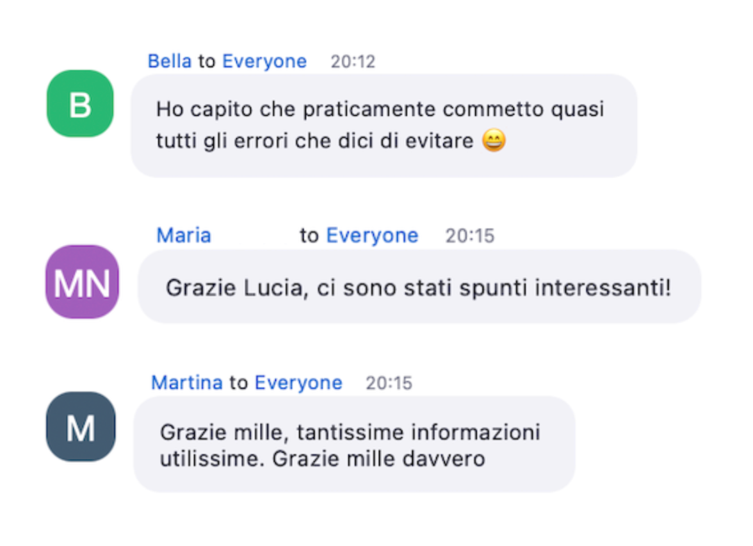
Task: Select the Grazie Lucia message bubble
Action: (419, 286)
